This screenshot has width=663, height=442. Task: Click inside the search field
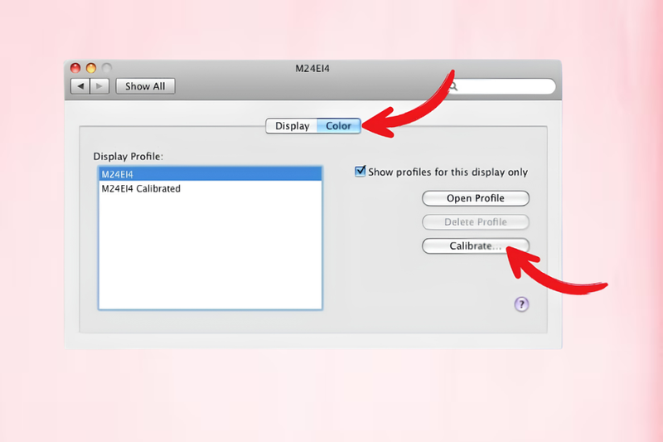[x=503, y=86]
